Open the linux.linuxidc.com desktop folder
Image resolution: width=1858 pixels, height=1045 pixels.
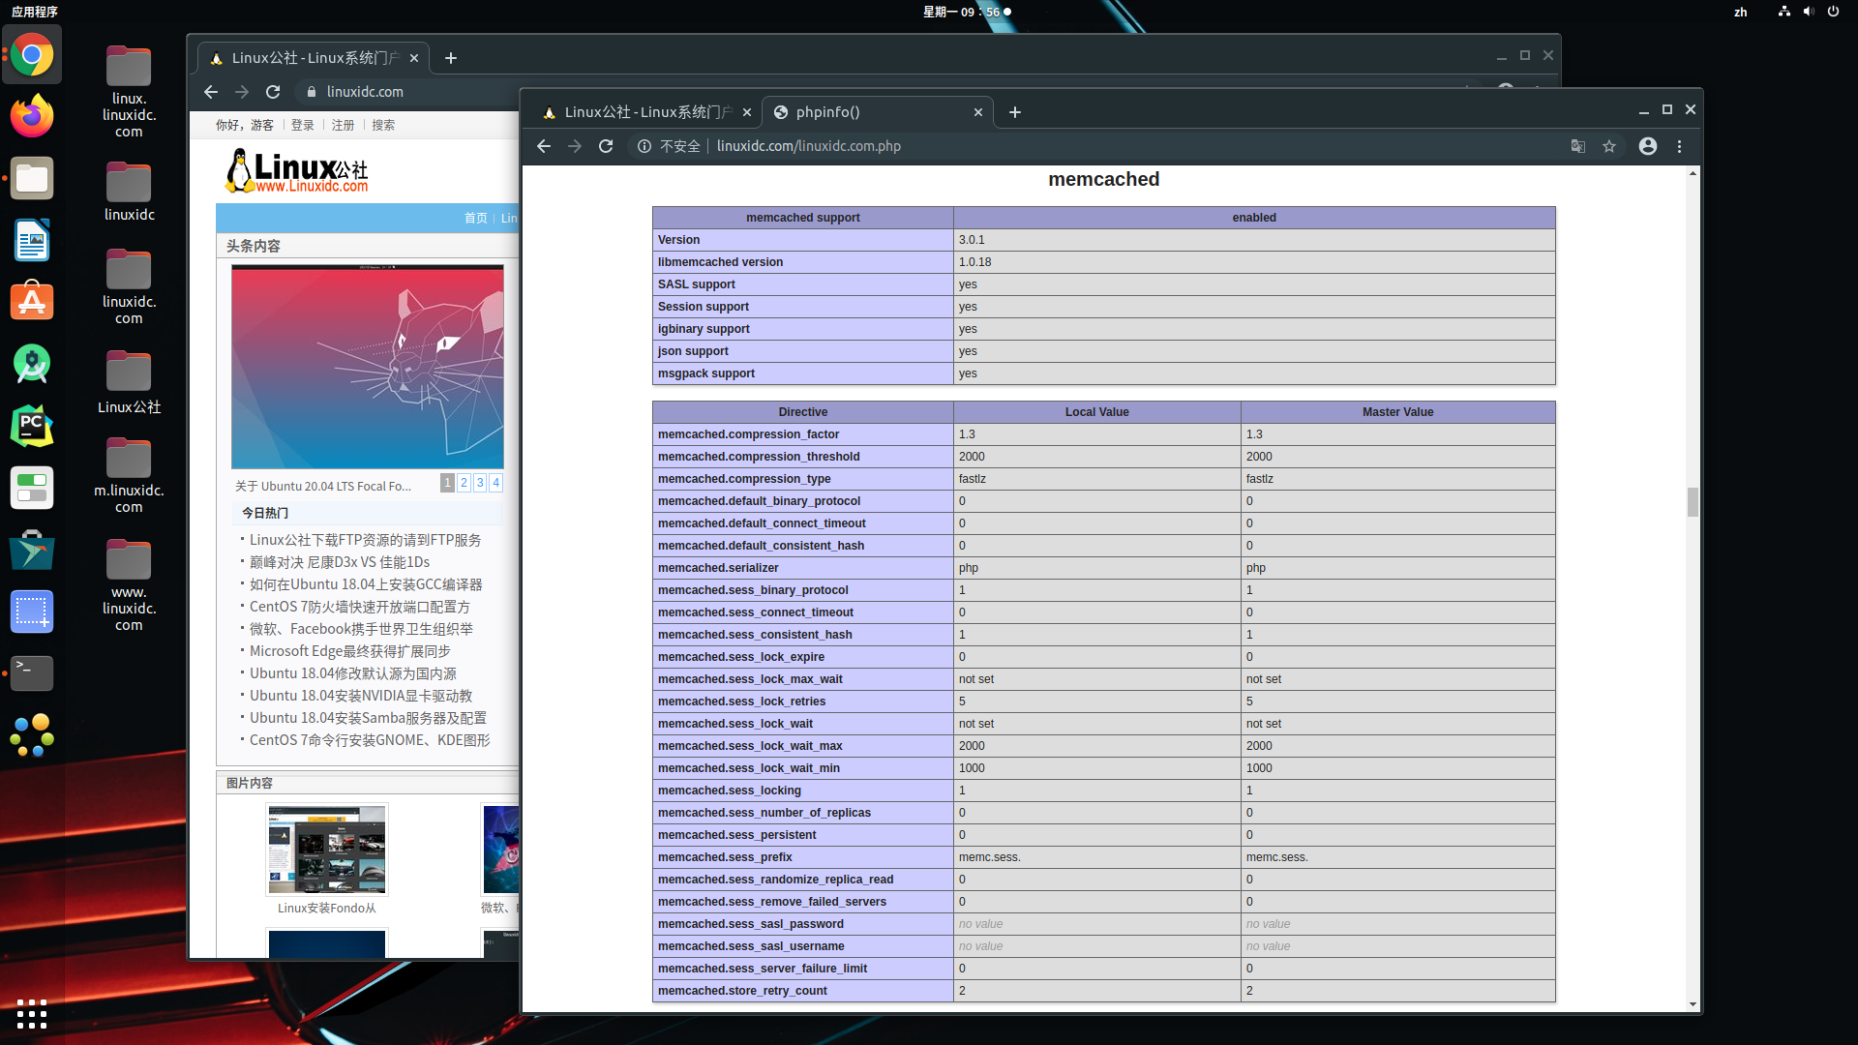click(129, 92)
